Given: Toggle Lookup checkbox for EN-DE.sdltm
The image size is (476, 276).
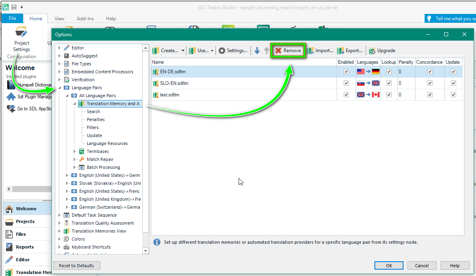Looking at the screenshot, I should coord(389,72).
